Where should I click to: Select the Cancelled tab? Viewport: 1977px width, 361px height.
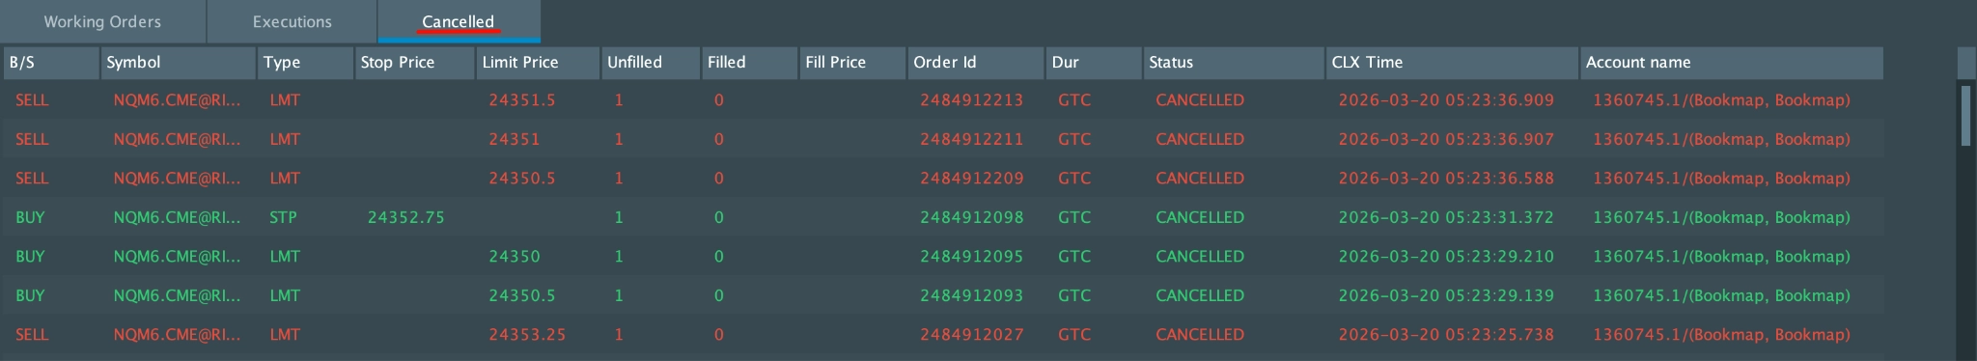(x=459, y=21)
